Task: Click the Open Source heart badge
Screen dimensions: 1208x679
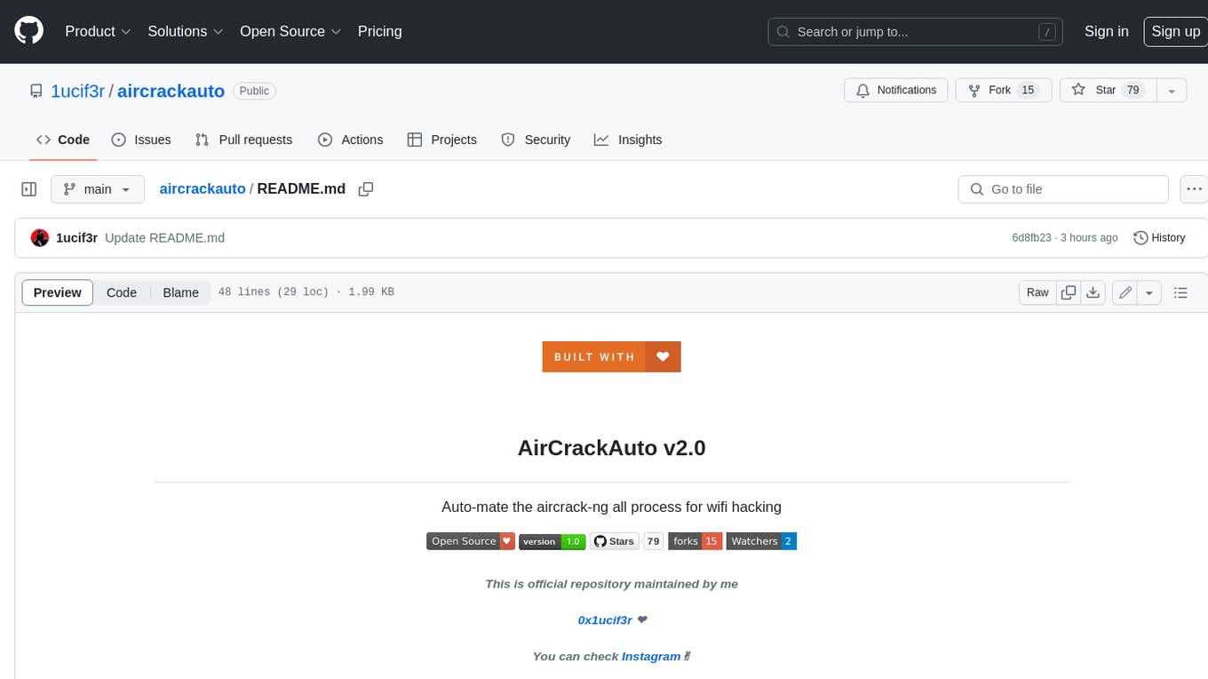Action: 471,541
